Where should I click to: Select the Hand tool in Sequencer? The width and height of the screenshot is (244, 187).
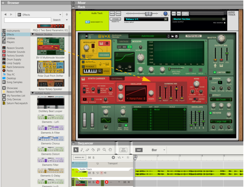[x=110, y=150]
